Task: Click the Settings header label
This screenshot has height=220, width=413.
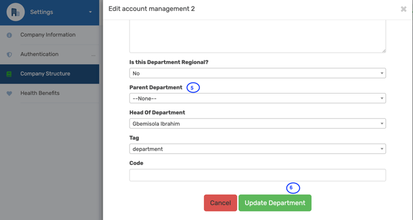Action: [x=41, y=12]
